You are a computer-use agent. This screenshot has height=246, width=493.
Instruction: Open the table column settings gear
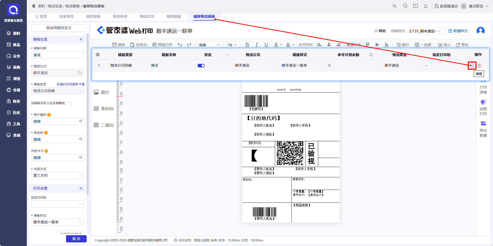[x=98, y=55]
